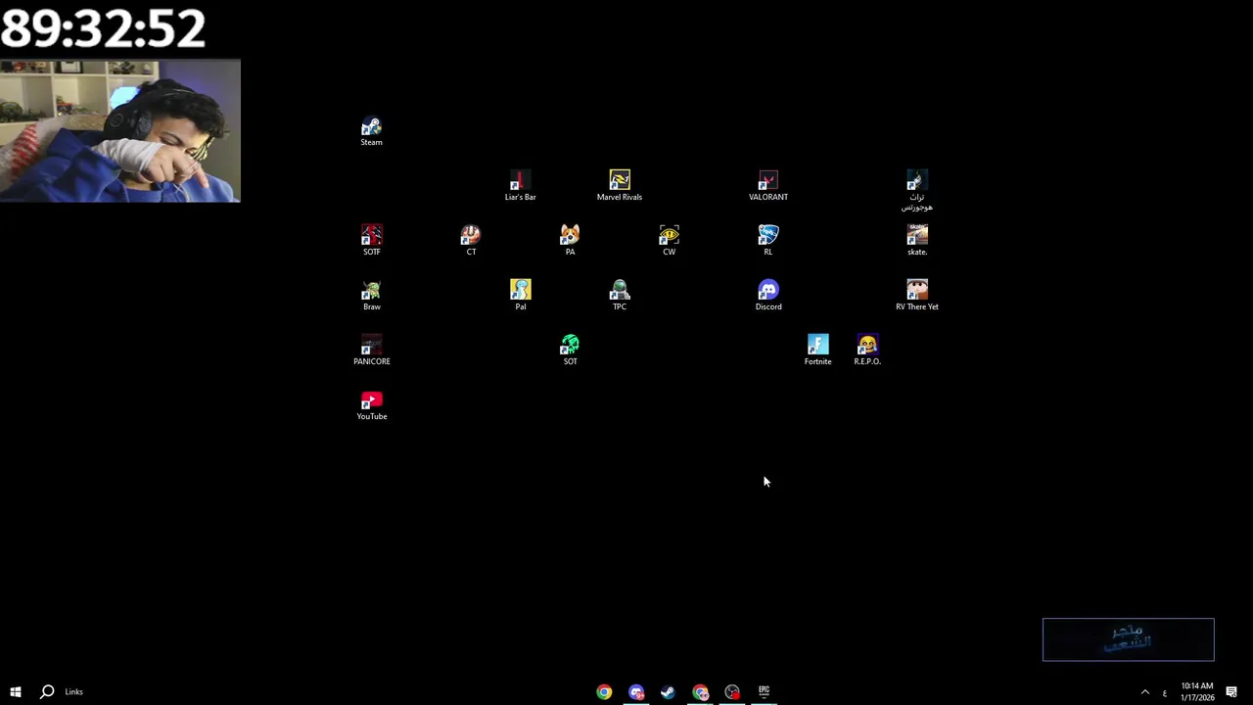
Task: Select the RL Rocket League shortcut
Action: (768, 241)
